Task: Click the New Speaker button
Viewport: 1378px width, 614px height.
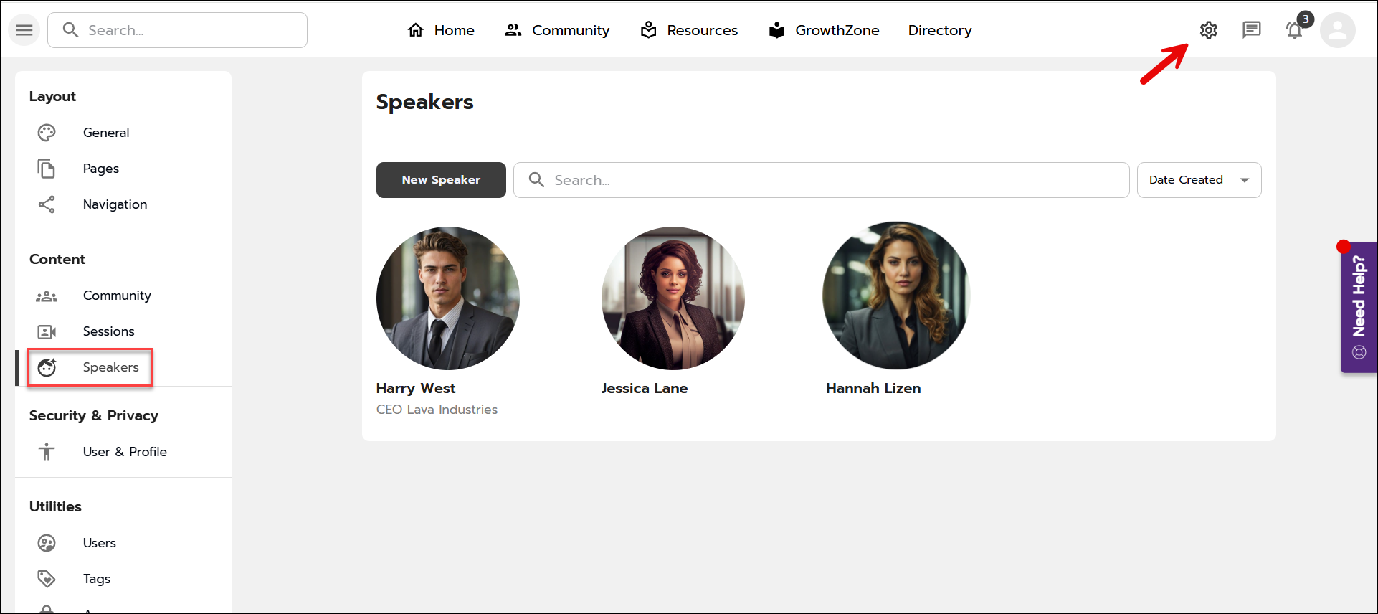Action: (x=441, y=180)
